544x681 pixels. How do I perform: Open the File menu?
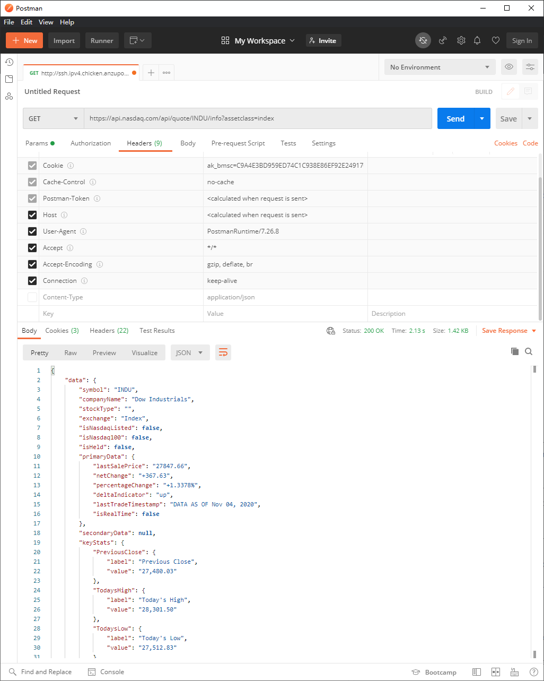point(9,22)
